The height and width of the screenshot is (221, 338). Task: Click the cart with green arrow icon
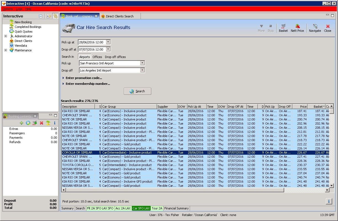pos(35,123)
